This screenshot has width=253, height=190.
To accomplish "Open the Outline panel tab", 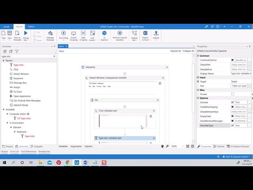I will coord(219,146).
